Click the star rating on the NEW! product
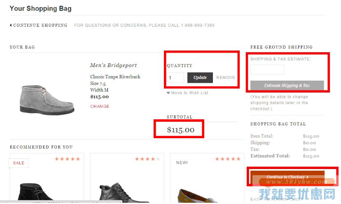The width and height of the screenshot is (341, 204). coord(228,159)
